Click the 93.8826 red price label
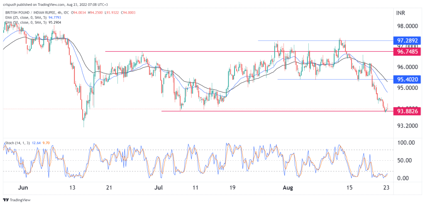Screen dimensions: 425x205 pos(408,111)
